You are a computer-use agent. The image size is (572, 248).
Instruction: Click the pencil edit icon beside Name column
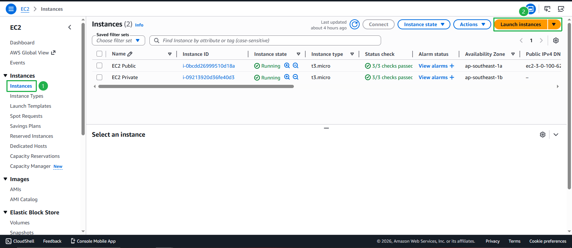click(130, 54)
